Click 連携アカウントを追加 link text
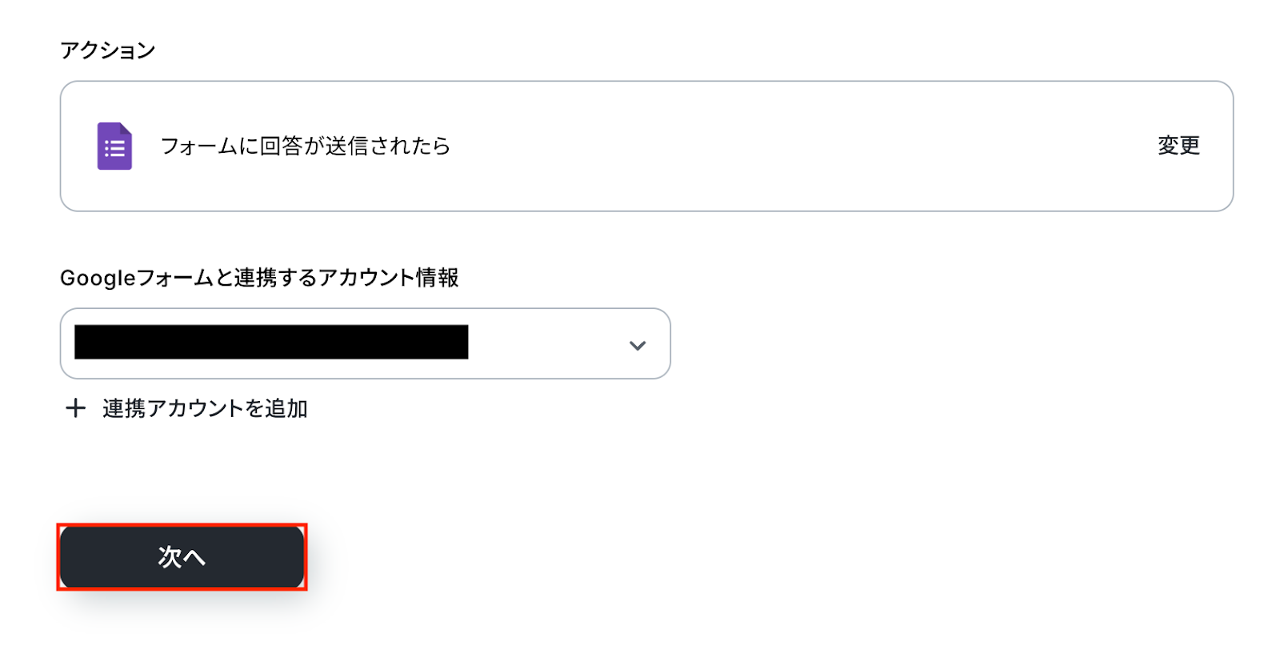 click(x=205, y=409)
